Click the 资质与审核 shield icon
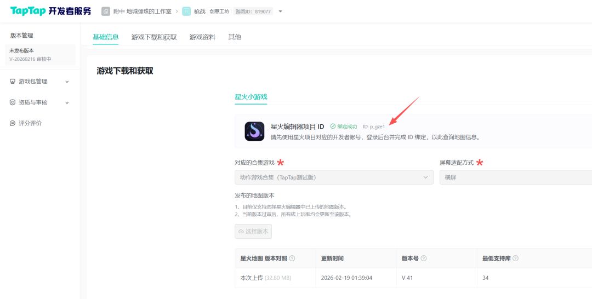Screen dimensions: 592x299 [13, 102]
